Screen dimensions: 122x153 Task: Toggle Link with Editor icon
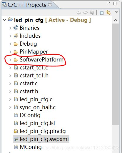pos(108,13)
